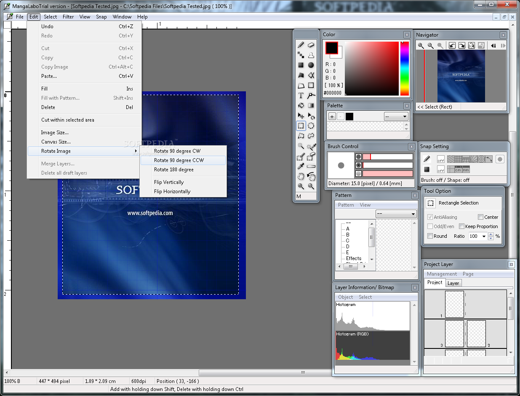The height and width of the screenshot is (396, 520).
Task: Click the toolbox Zoom In magnifier
Action: [x=301, y=186]
